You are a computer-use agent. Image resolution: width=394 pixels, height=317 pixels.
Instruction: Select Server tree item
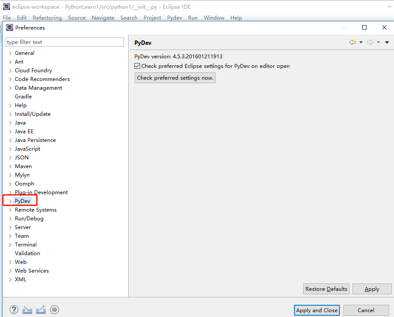point(23,227)
